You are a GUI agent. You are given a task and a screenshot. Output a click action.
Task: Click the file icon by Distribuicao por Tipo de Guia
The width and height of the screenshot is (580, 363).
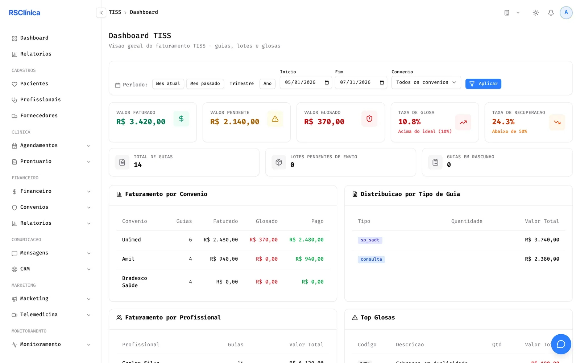[355, 194]
